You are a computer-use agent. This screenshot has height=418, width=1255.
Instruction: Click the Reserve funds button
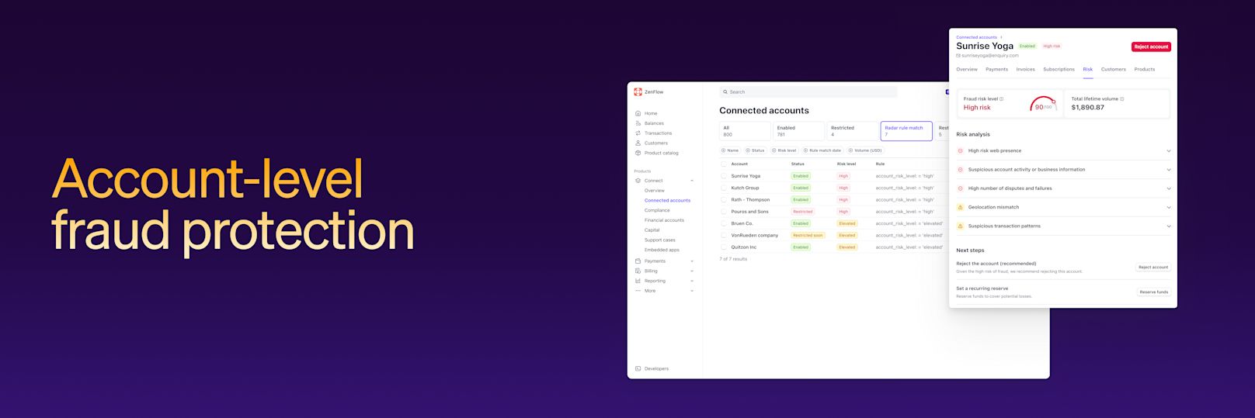[x=1153, y=292]
